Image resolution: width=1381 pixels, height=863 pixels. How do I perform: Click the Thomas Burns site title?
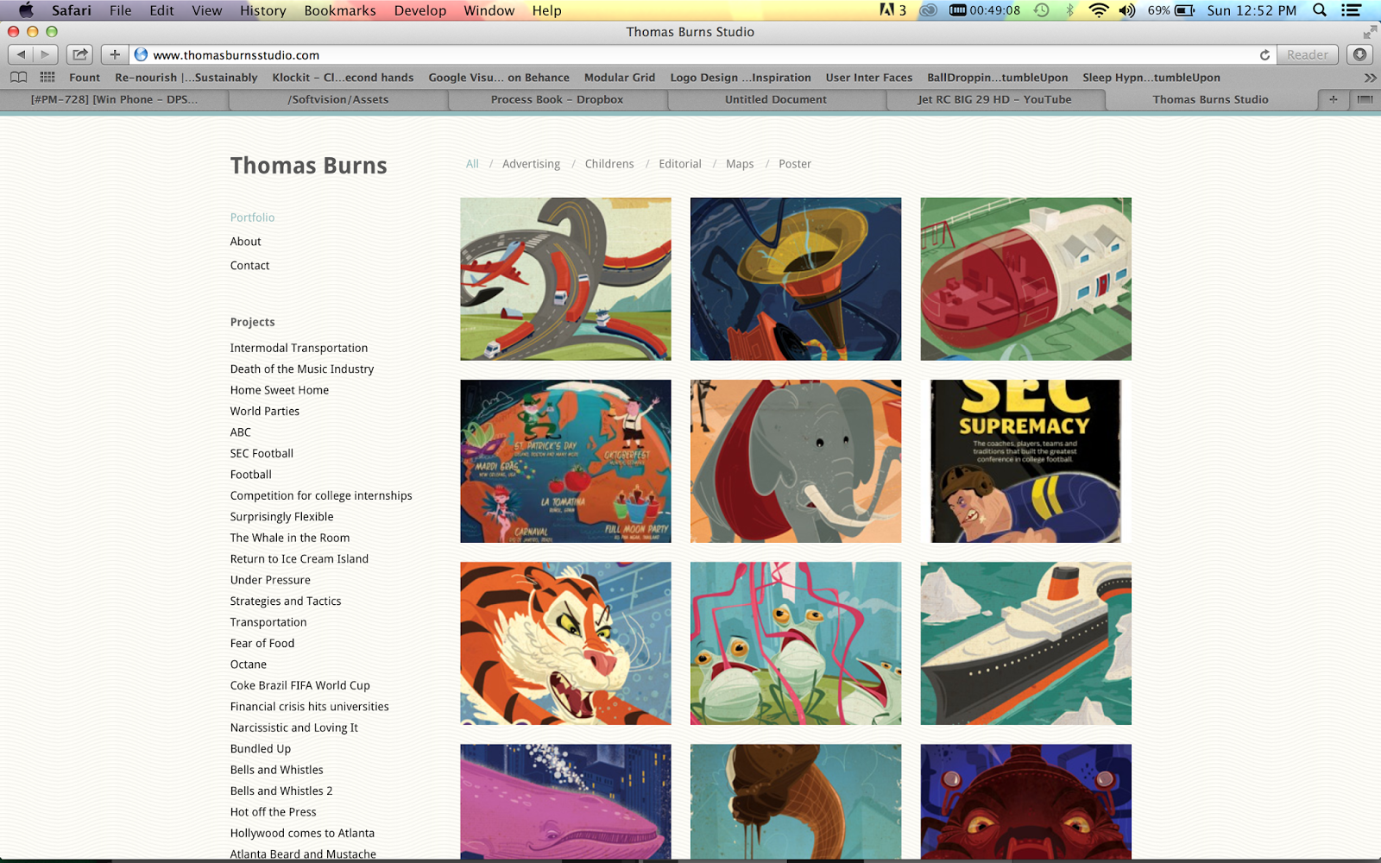pos(308,166)
